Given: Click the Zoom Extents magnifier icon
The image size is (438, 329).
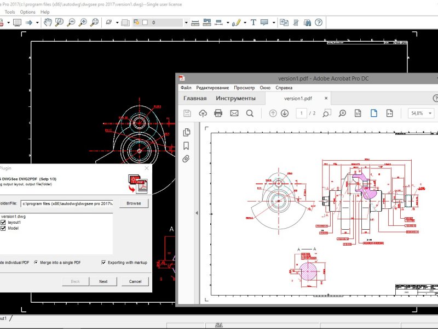Looking at the screenshot, I should [94, 22].
